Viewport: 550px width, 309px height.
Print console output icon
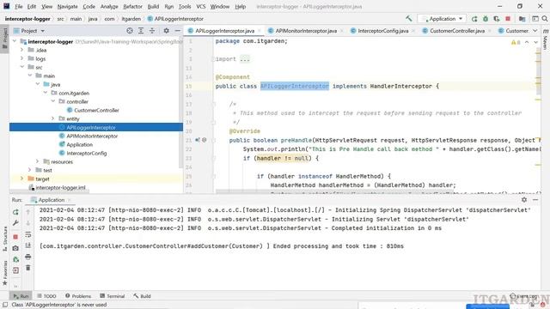[x=28, y=257]
